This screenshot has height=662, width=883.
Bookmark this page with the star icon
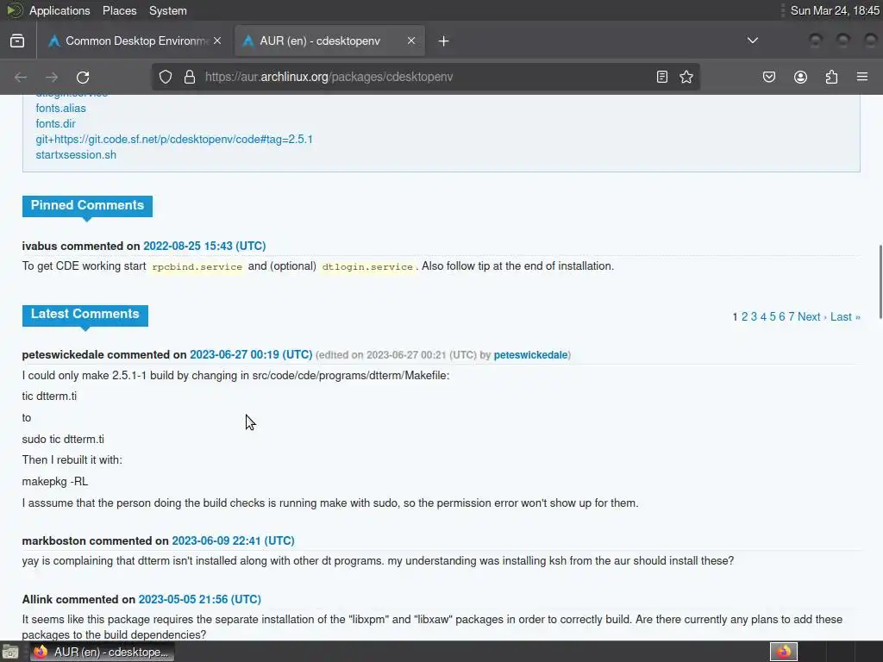click(686, 77)
